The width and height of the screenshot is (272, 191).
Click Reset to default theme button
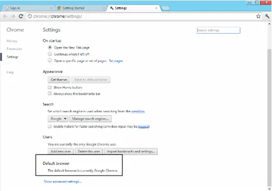pyautogui.click(x=91, y=80)
